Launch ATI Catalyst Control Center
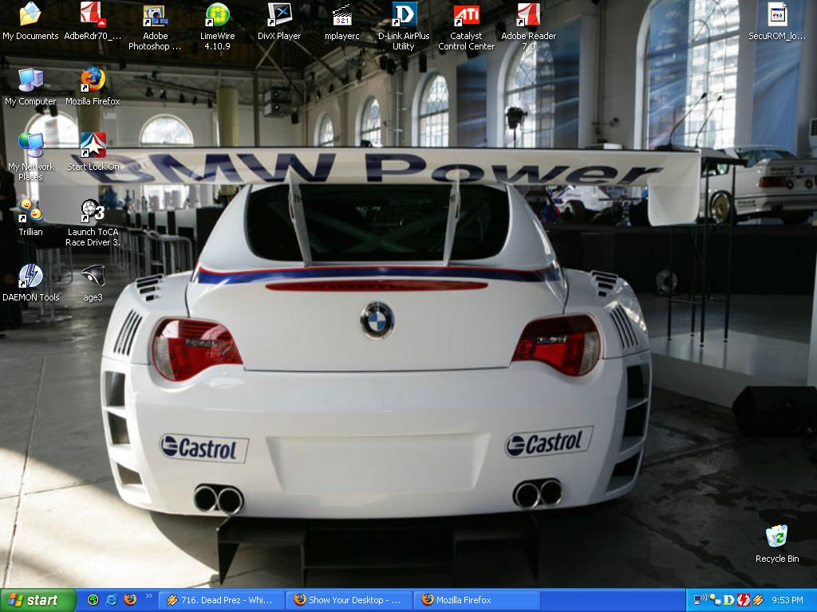817x612 pixels. (x=466, y=16)
